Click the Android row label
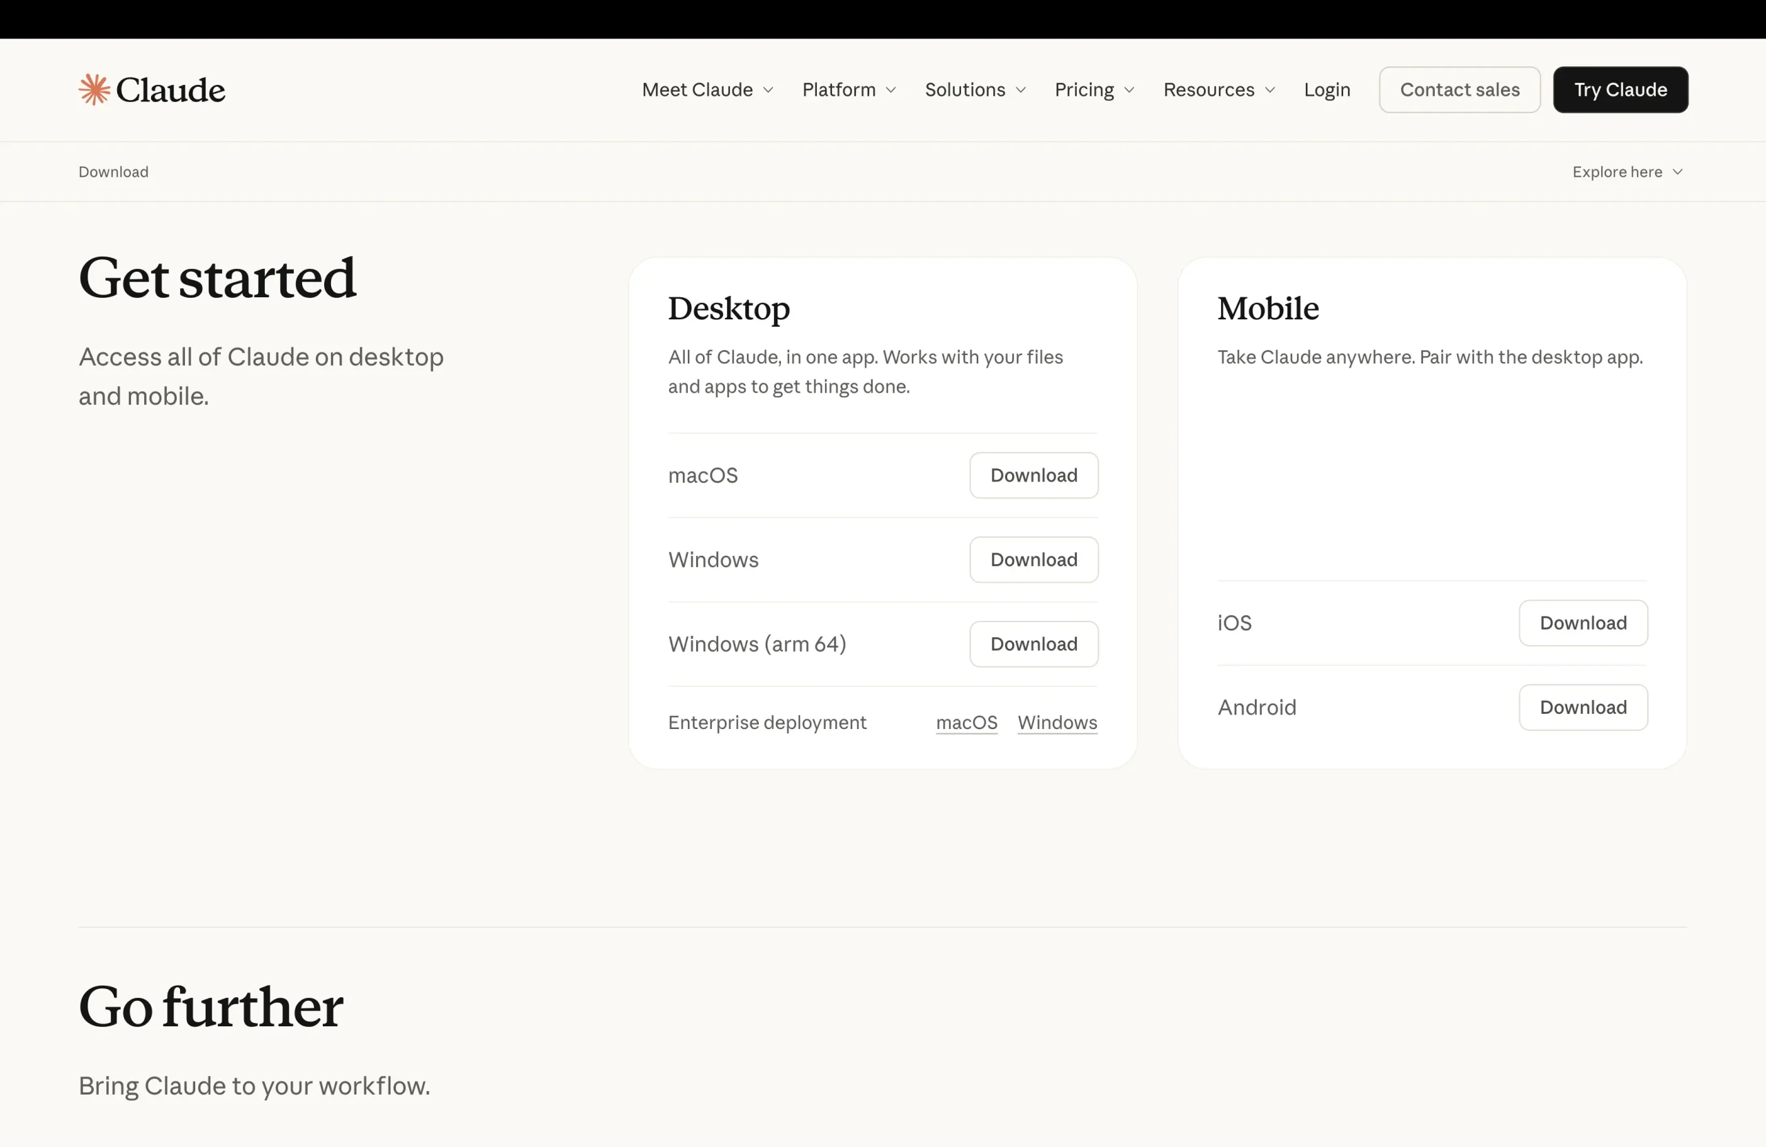 tap(1257, 708)
